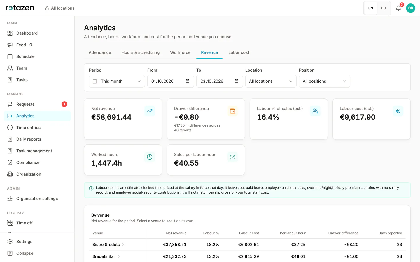Open Dashboard from the sidebar
420x262 pixels.
point(37,33)
